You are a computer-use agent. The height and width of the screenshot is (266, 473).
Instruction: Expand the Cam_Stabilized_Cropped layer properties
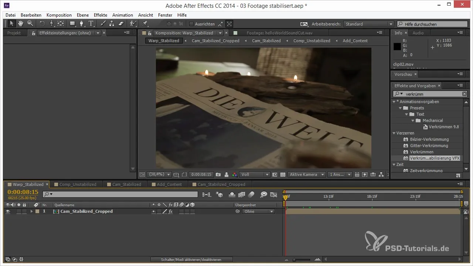coord(31,211)
